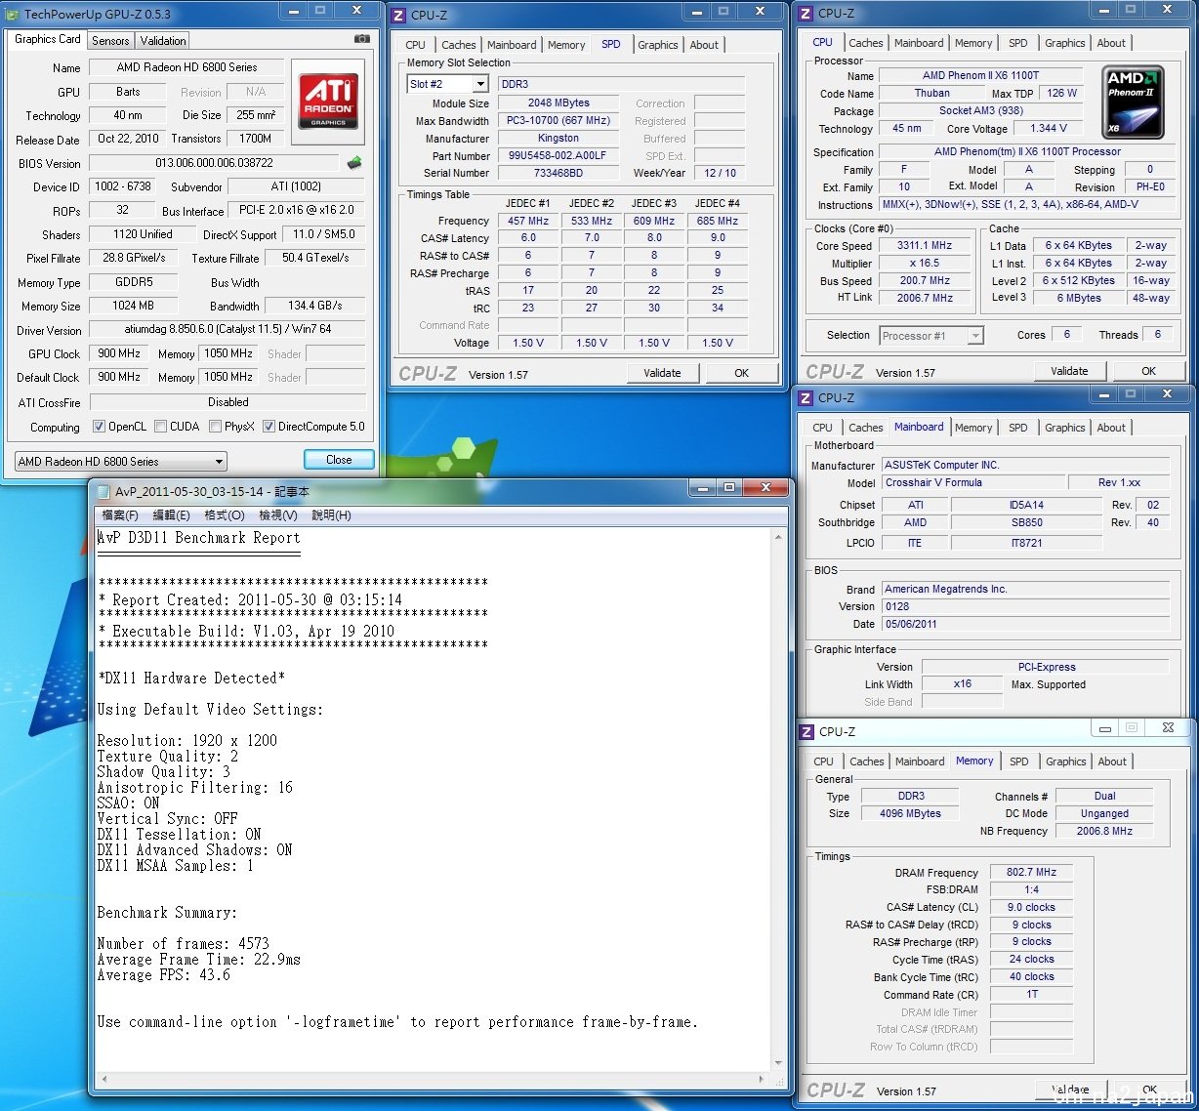Image resolution: width=1199 pixels, height=1111 pixels.
Task: Click the "4096 MBytes" memory size value
Action: pyautogui.click(x=910, y=814)
